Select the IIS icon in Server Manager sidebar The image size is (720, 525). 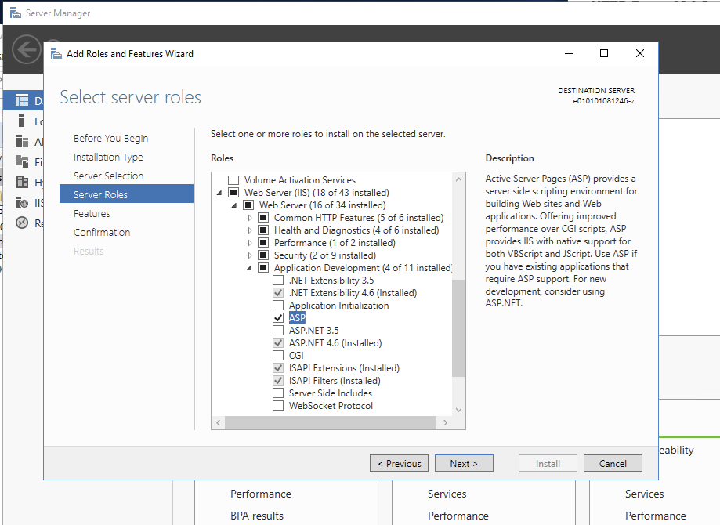point(22,202)
